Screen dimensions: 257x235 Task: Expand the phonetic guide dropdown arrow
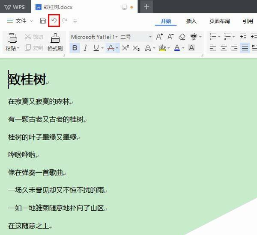click(x=200, y=37)
